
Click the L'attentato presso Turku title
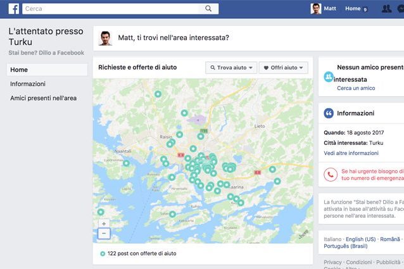pos(46,37)
